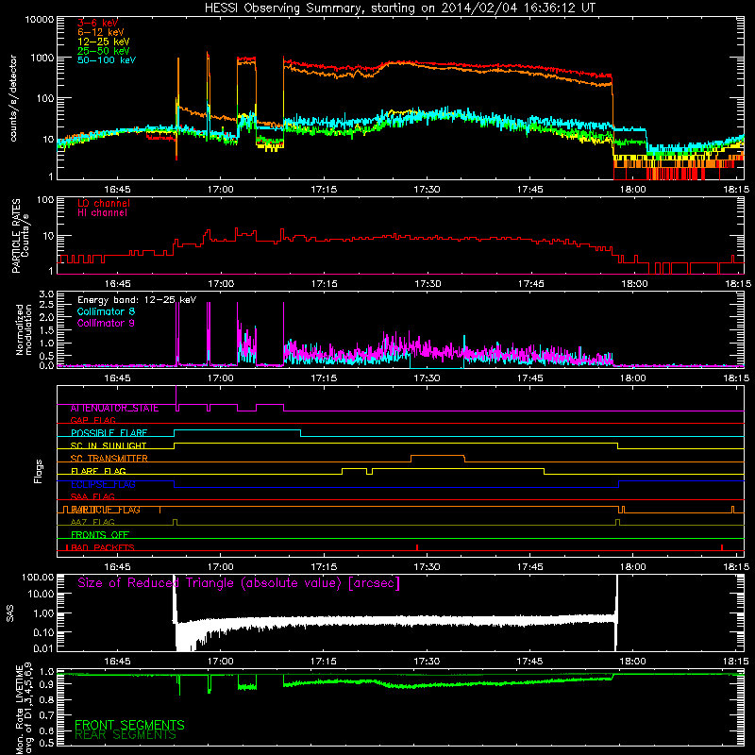
Task: Select the PARTICLE RATES Counts/s axis label
Action: [x=21, y=236]
